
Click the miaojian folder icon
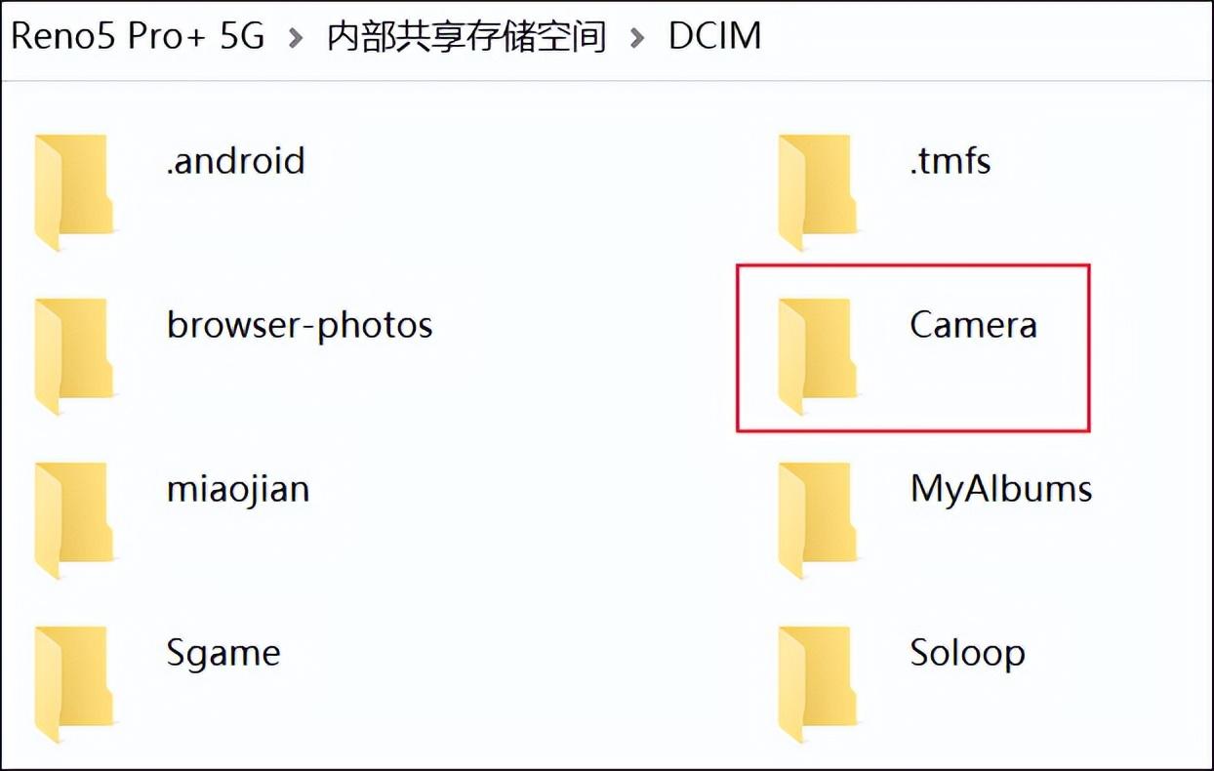pos(74,520)
